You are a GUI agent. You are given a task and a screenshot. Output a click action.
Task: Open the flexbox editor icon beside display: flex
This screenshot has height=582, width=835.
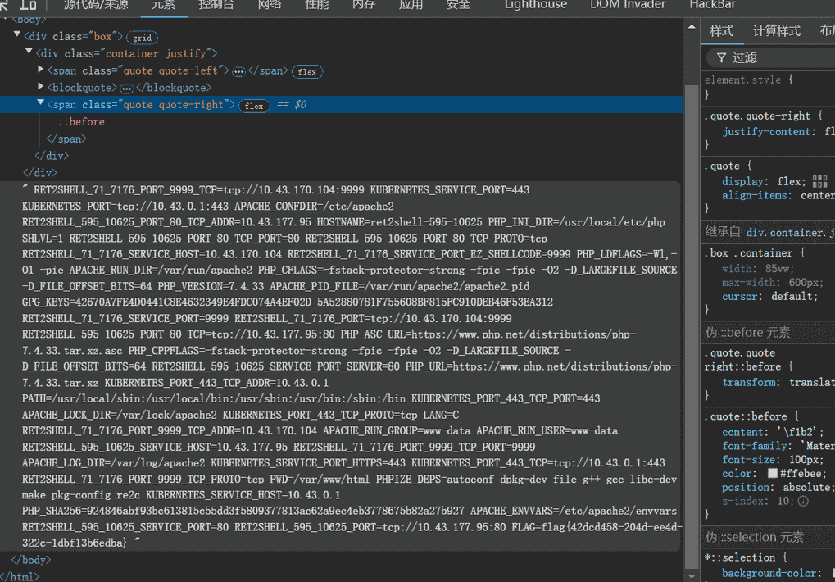pos(820,182)
